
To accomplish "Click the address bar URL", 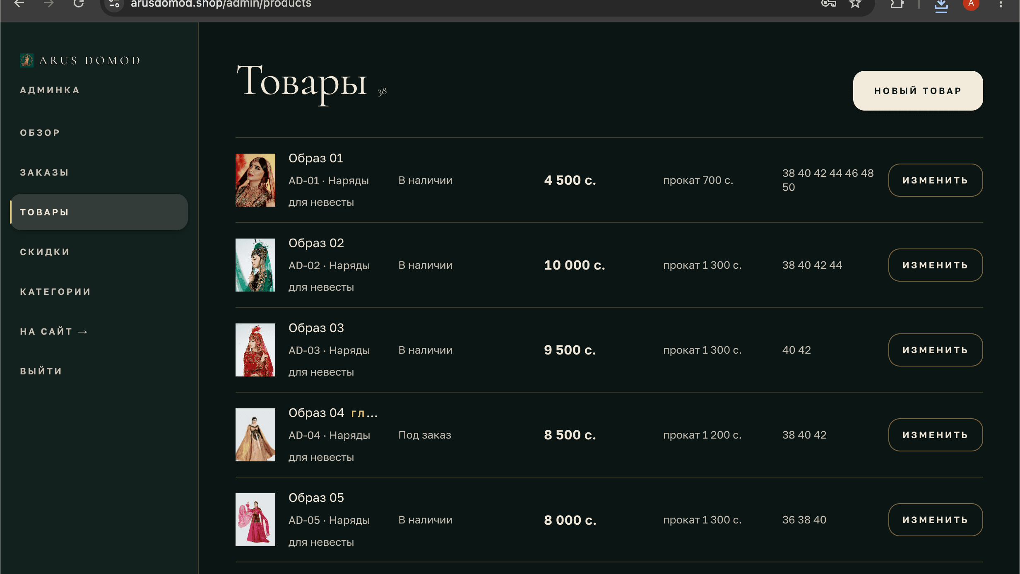I will (221, 4).
